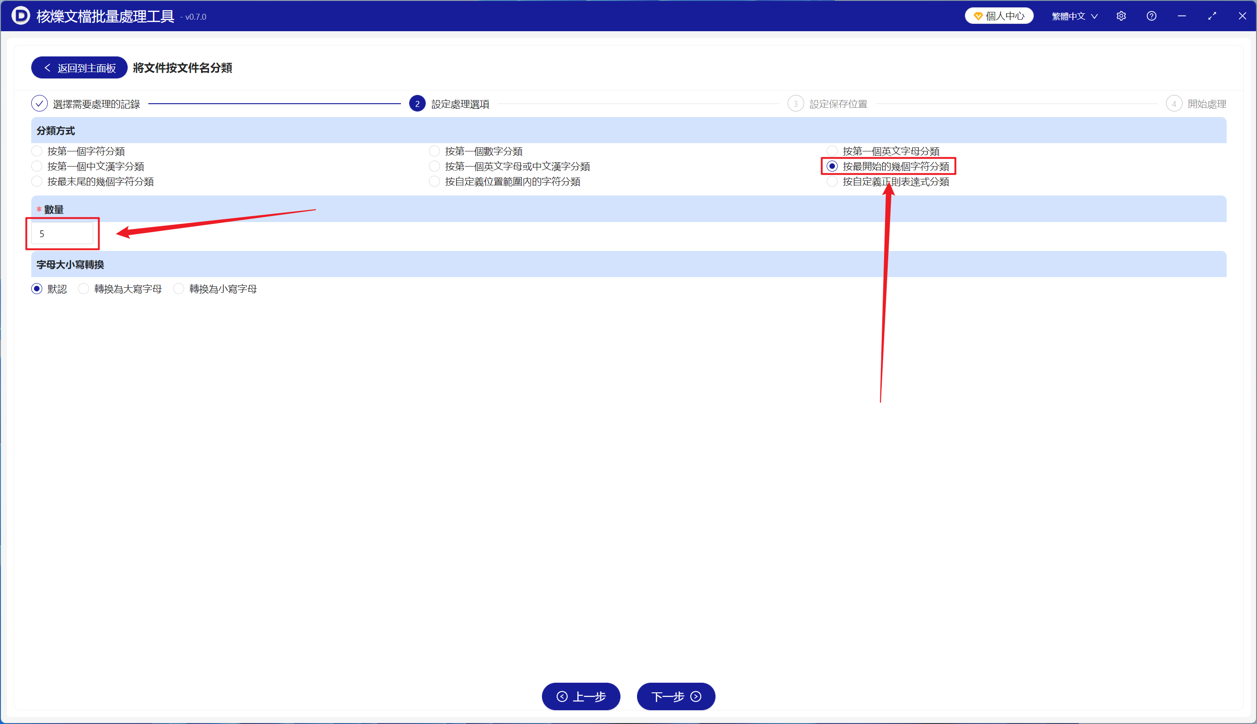Click the step 3 number circle

click(x=795, y=103)
